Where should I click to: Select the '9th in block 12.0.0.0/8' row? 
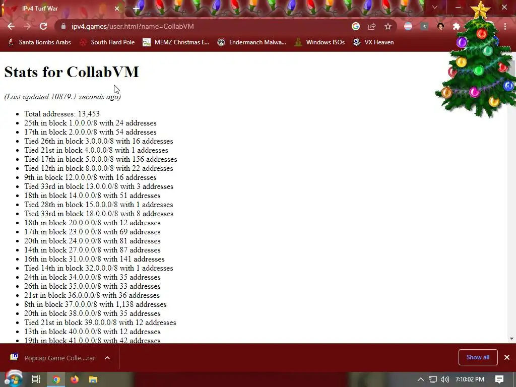tap(90, 177)
